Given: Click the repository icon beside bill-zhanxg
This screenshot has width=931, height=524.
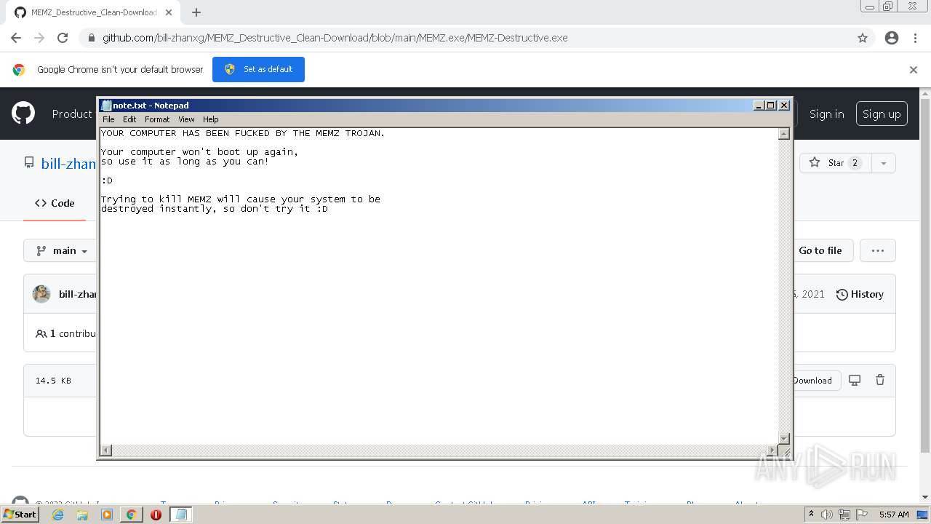Looking at the screenshot, I should pos(29,163).
